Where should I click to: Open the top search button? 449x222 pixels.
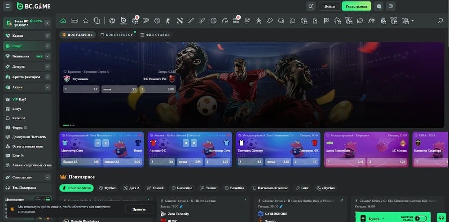[311, 6]
